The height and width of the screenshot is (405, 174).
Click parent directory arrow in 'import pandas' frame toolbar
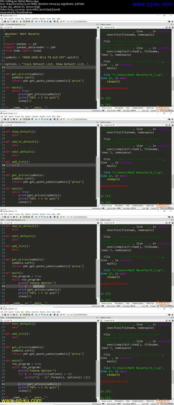pyautogui.click(x=172, y=21)
